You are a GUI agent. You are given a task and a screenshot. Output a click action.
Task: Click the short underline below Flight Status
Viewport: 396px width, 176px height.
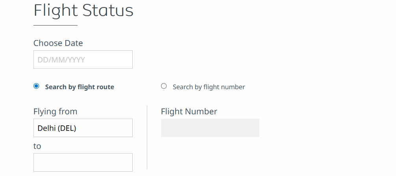56,26
